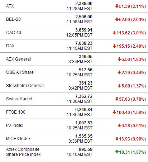Viewport: 148px width, 162px height.
Task: Open the DAX index details
Action: (10, 46)
